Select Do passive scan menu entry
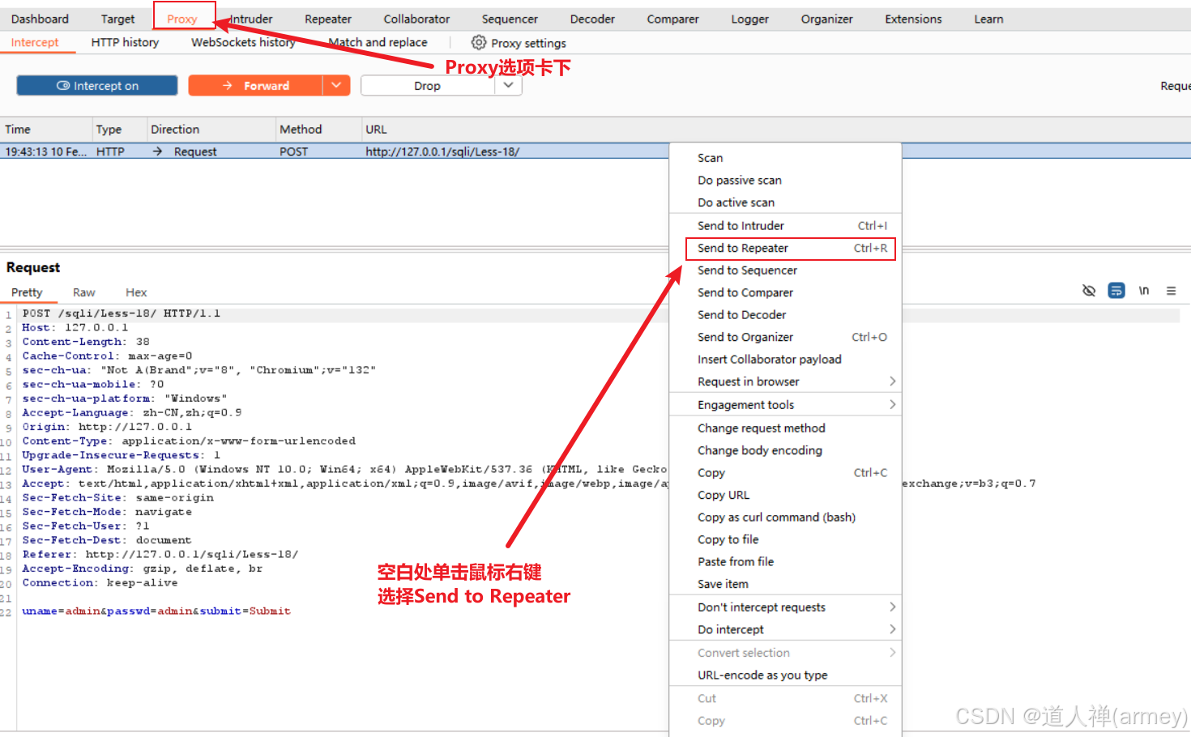 pos(785,180)
